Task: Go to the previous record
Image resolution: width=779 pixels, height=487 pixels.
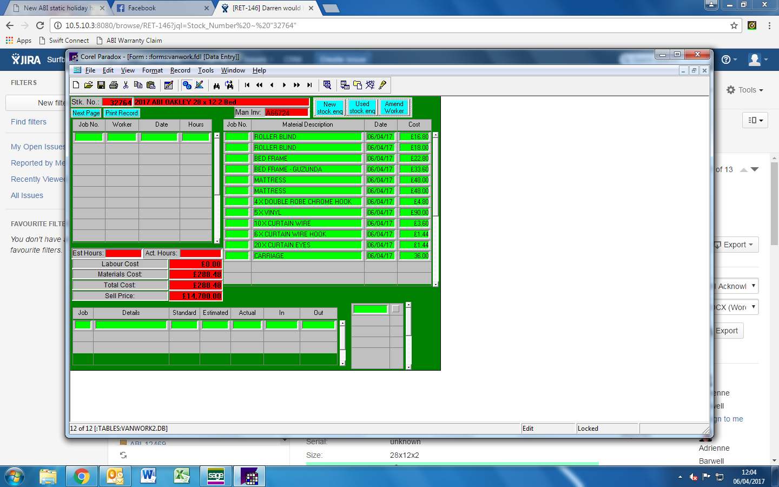Action: pyautogui.click(x=272, y=85)
